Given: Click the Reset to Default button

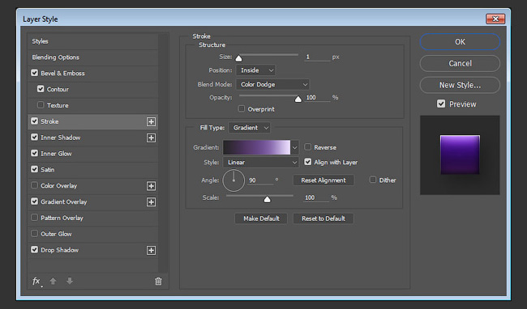Looking at the screenshot, I should coord(323,218).
